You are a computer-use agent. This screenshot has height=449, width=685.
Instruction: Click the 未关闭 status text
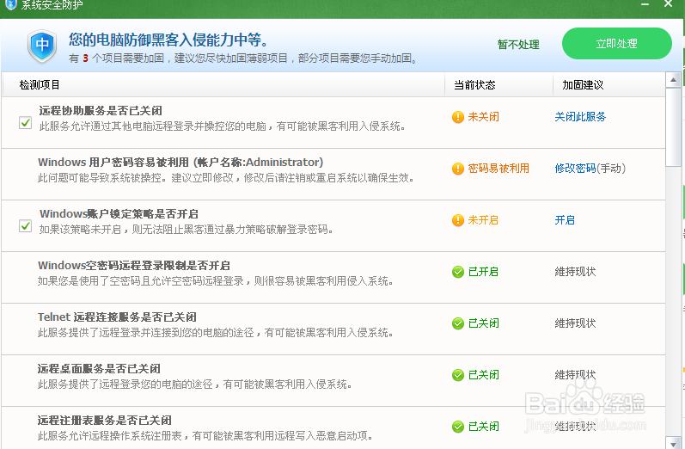(x=483, y=117)
